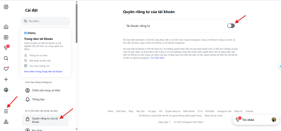Screen dimensions: 281x131
Task: Click the Điều khoản footer link
Action: click(x=189, y=111)
